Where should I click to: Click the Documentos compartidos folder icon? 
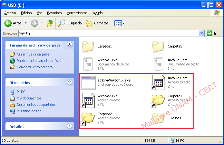click(12, 105)
